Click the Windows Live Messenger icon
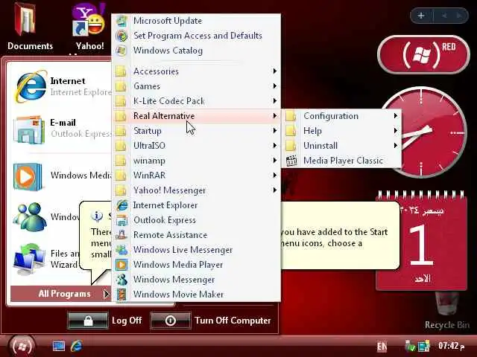Image resolution: width=477 pixels, height=357 pixels. tap(121, 250)
